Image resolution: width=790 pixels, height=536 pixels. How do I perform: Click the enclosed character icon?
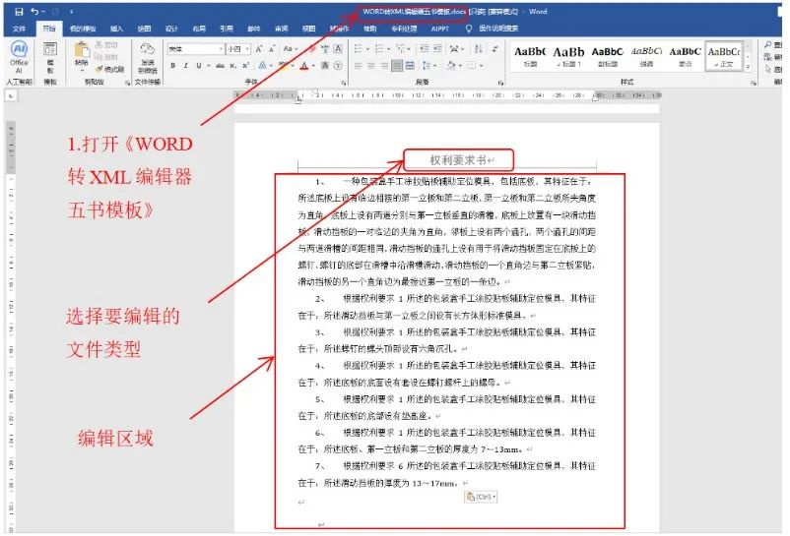click(338, 65)
